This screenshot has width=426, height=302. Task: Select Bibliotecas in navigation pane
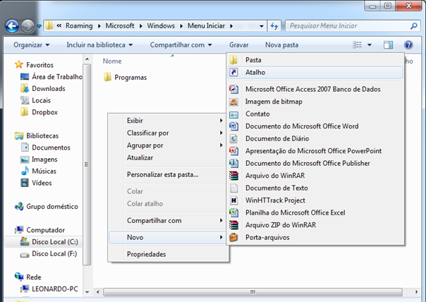[37, 135]
